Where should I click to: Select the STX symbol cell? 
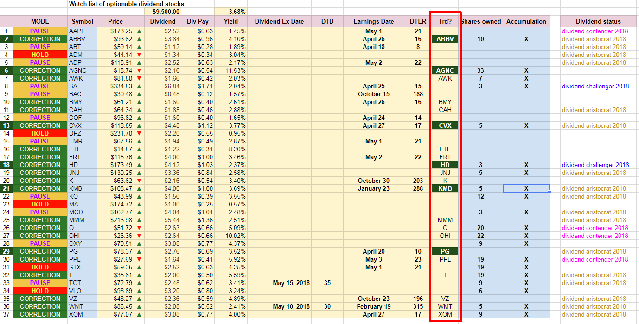point(83,267)
